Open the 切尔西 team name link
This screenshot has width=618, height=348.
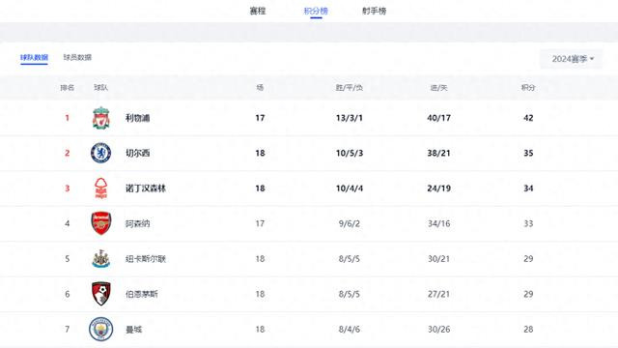(137, 153)
